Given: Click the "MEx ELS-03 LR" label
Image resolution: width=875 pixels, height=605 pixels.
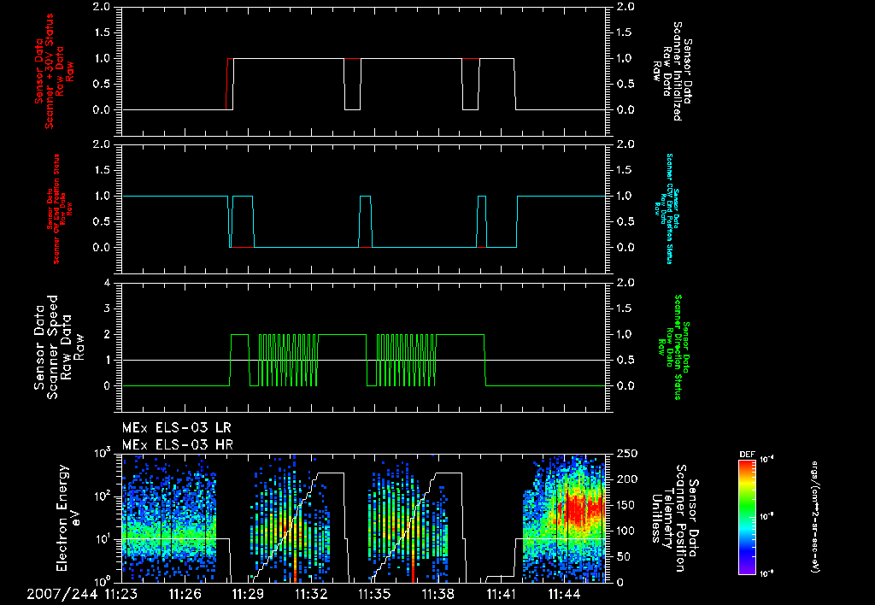Looking at the screenshot, I should point(176,428).
